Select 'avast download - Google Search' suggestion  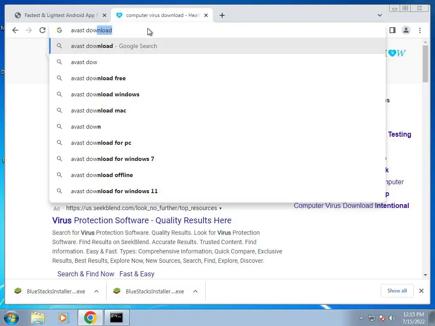(x=217, y=46)
